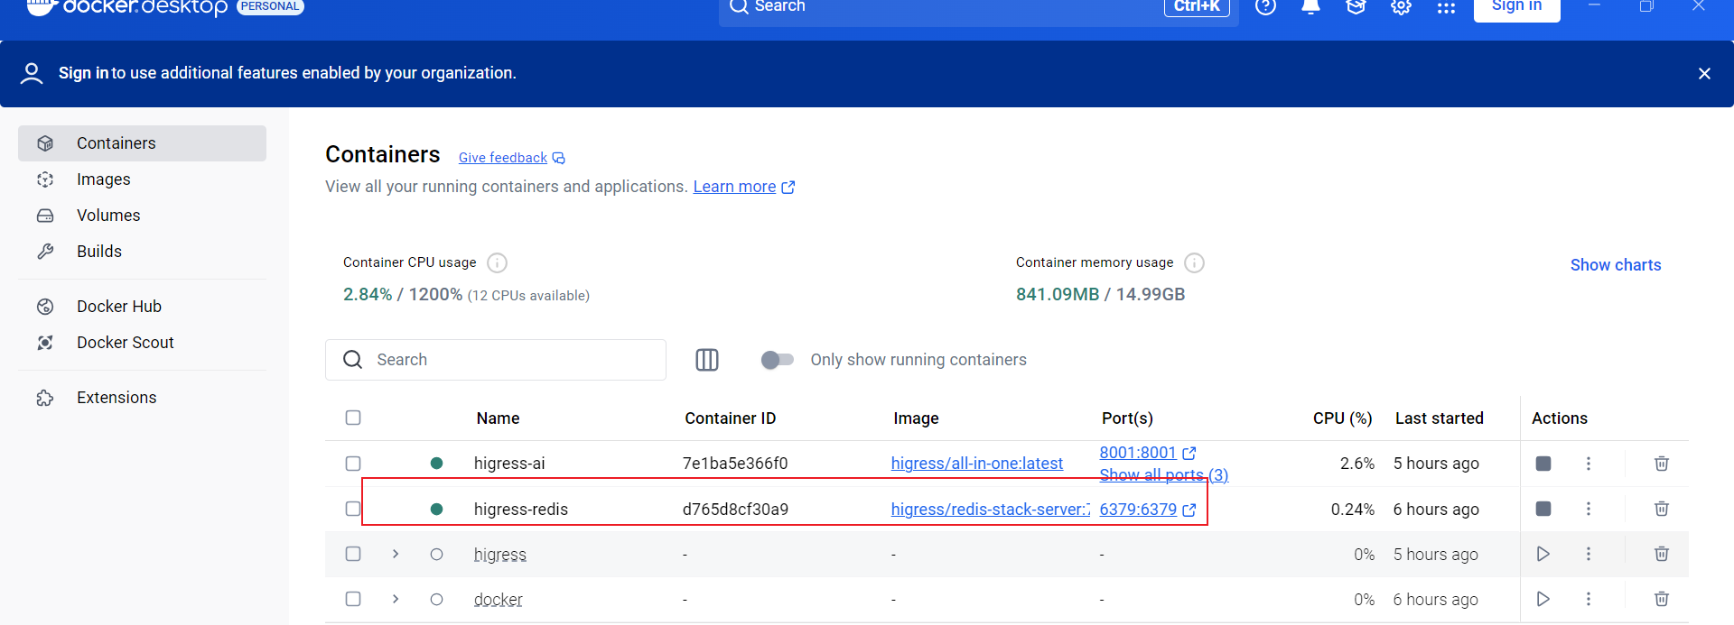The height and width of the screenshot is (625, 1734).
Task: Check the higress-redis row checkbox
Action: coord(353,509)
